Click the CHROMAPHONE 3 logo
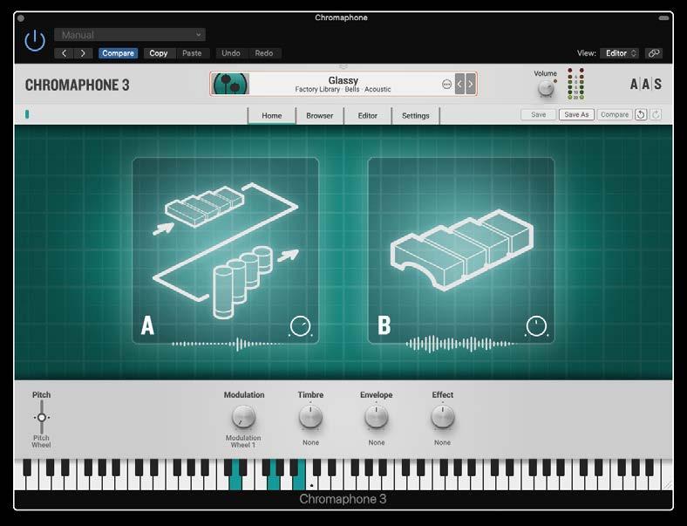This screenshot has width=687, height=526. (77, 85)
